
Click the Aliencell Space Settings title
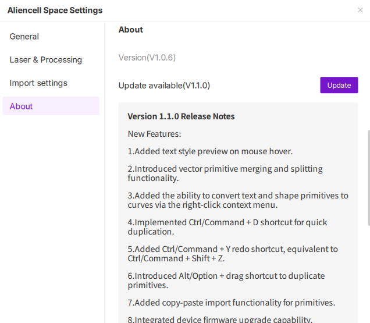55,10
